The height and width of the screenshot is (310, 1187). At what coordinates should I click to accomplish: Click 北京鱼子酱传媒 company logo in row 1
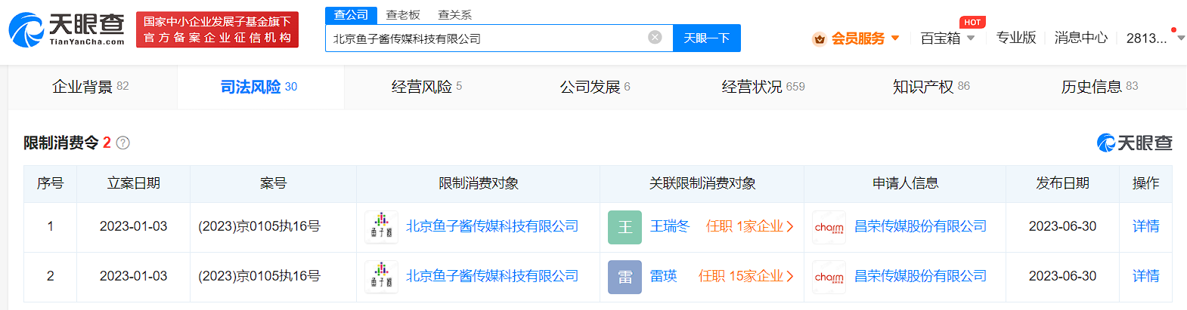(382, 227)
